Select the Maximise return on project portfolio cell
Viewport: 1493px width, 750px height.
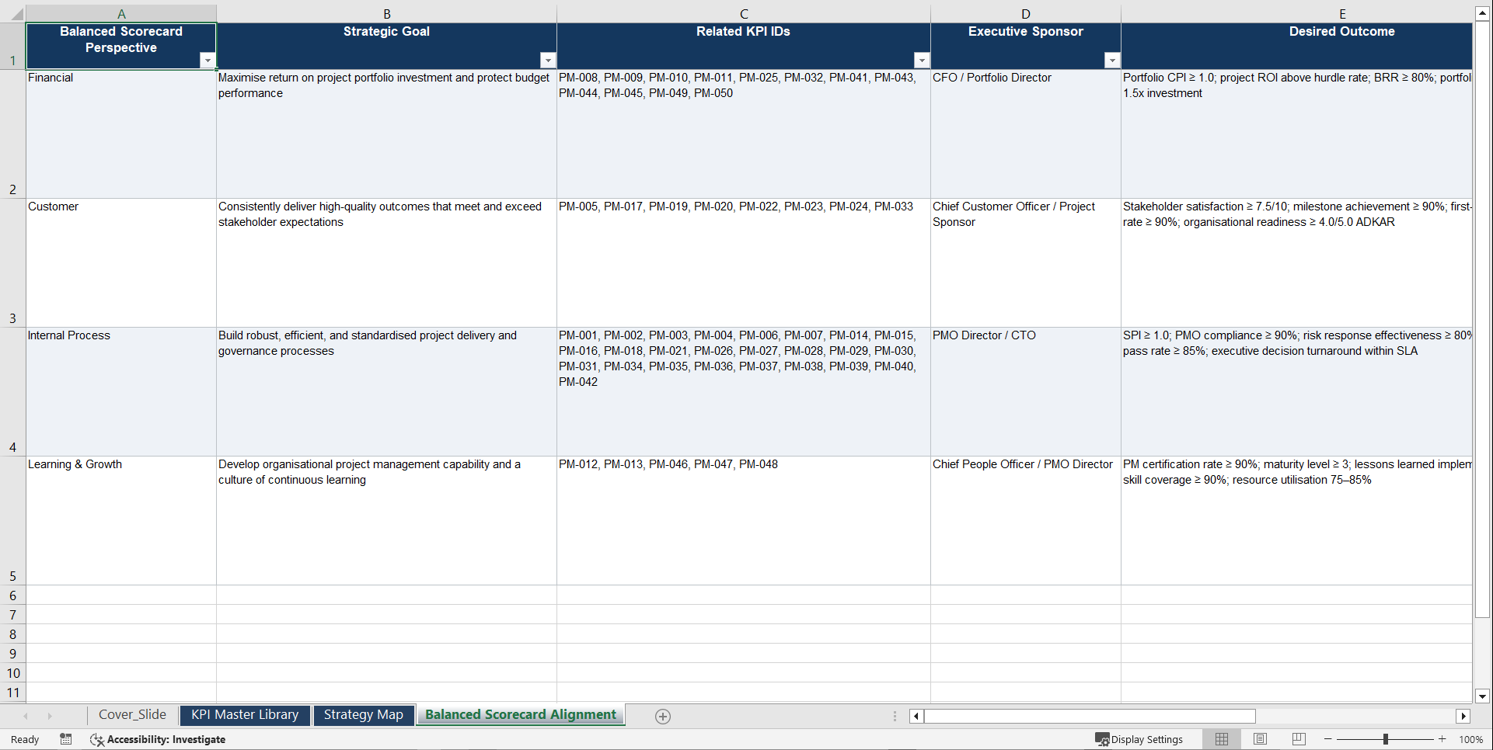[x=386, y=134]
